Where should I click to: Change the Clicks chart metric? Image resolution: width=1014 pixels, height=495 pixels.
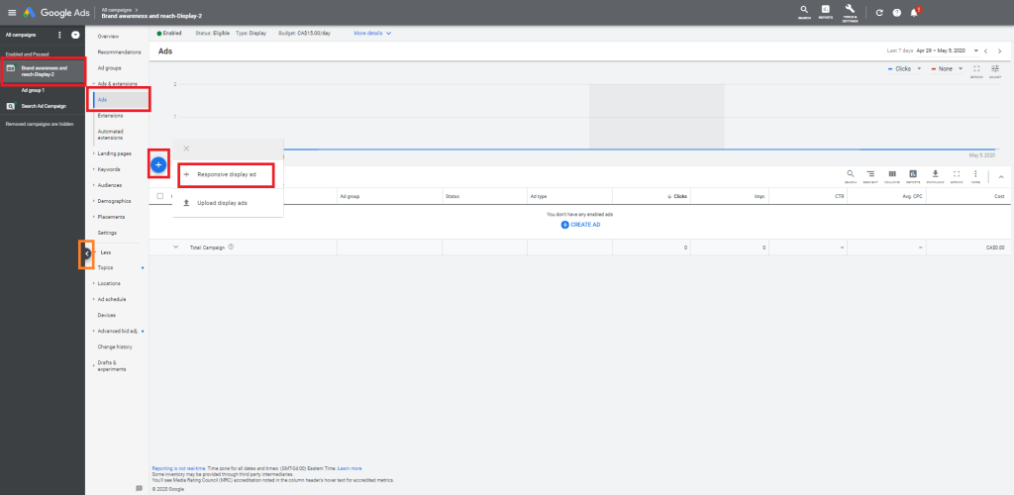click(905, 68)
